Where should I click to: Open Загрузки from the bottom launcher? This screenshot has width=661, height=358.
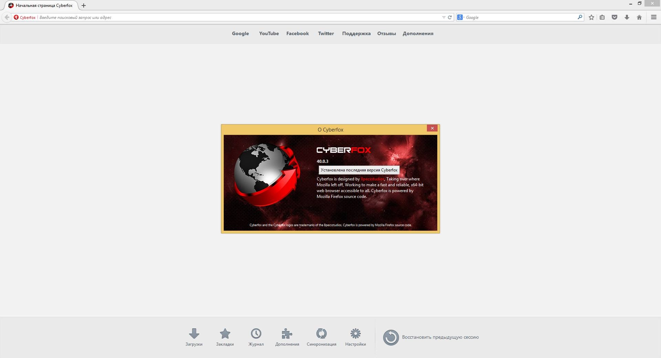coord(194,337)
